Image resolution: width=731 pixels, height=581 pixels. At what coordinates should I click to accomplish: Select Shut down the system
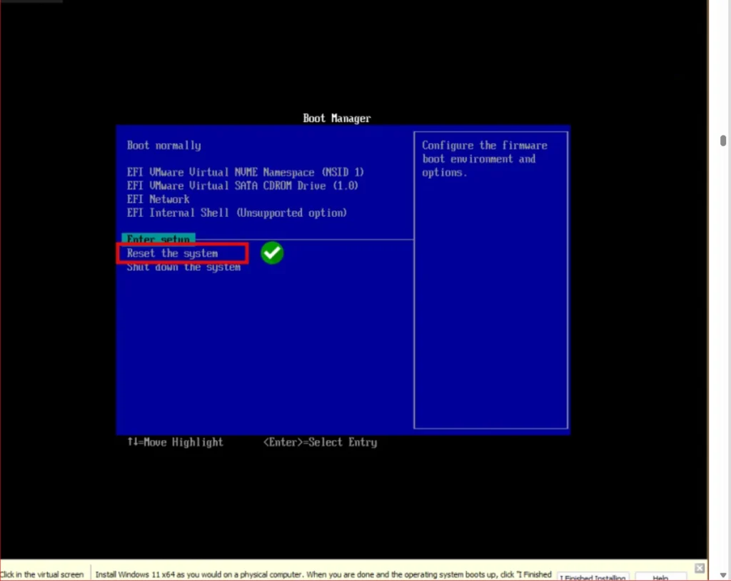(183, 267)
